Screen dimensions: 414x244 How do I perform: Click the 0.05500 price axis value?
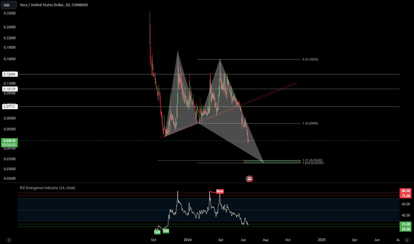coord(9,129)
